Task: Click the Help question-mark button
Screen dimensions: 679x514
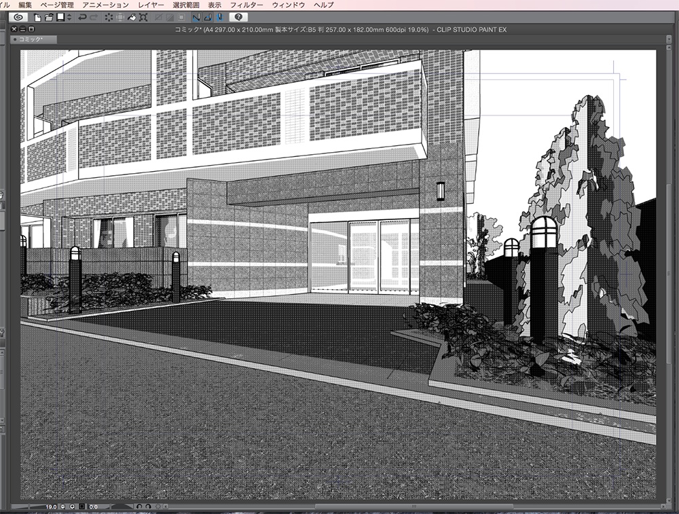Action: click(x=239, y=18)
